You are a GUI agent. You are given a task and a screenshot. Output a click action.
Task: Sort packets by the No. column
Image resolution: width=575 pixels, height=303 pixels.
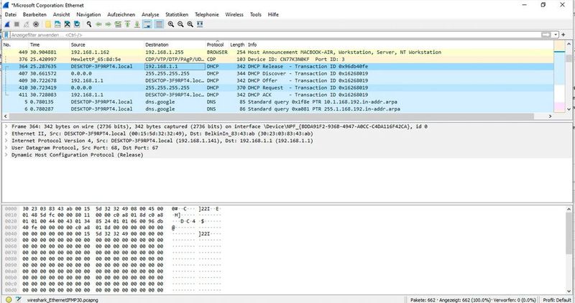(x=15, y=45)
